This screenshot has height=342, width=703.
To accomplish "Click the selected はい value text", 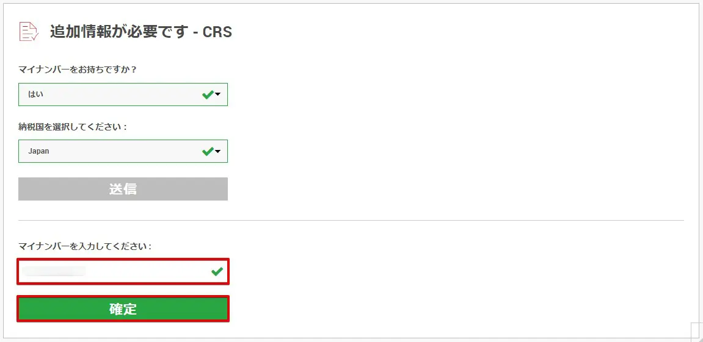I will click(x=36, y=94).
